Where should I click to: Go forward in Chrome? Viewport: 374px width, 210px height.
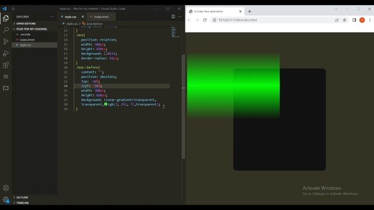coord(197,20)
